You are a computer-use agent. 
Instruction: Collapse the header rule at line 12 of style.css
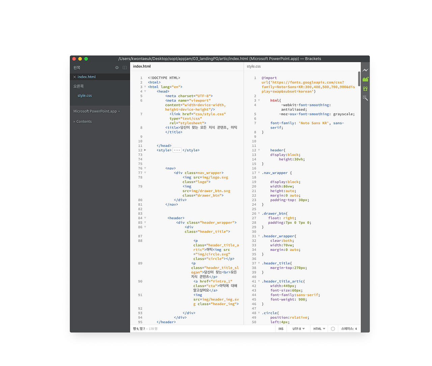(259, 150)
